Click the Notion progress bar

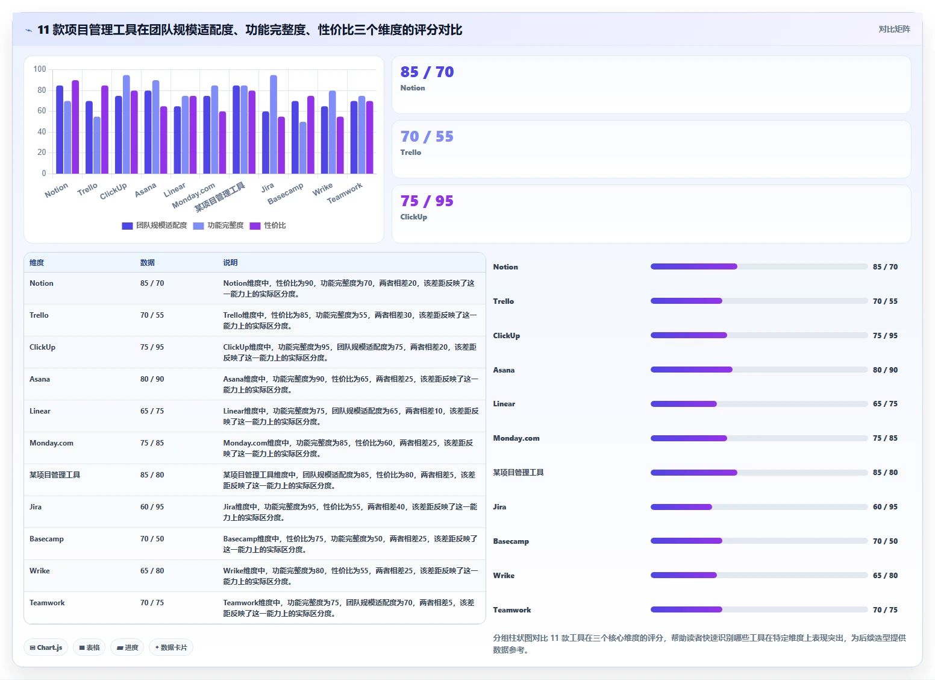pos(759,266)
